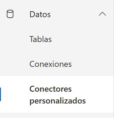114x118 pixels.
Task: Click the Tablas text link
Action: click(41, 39)
